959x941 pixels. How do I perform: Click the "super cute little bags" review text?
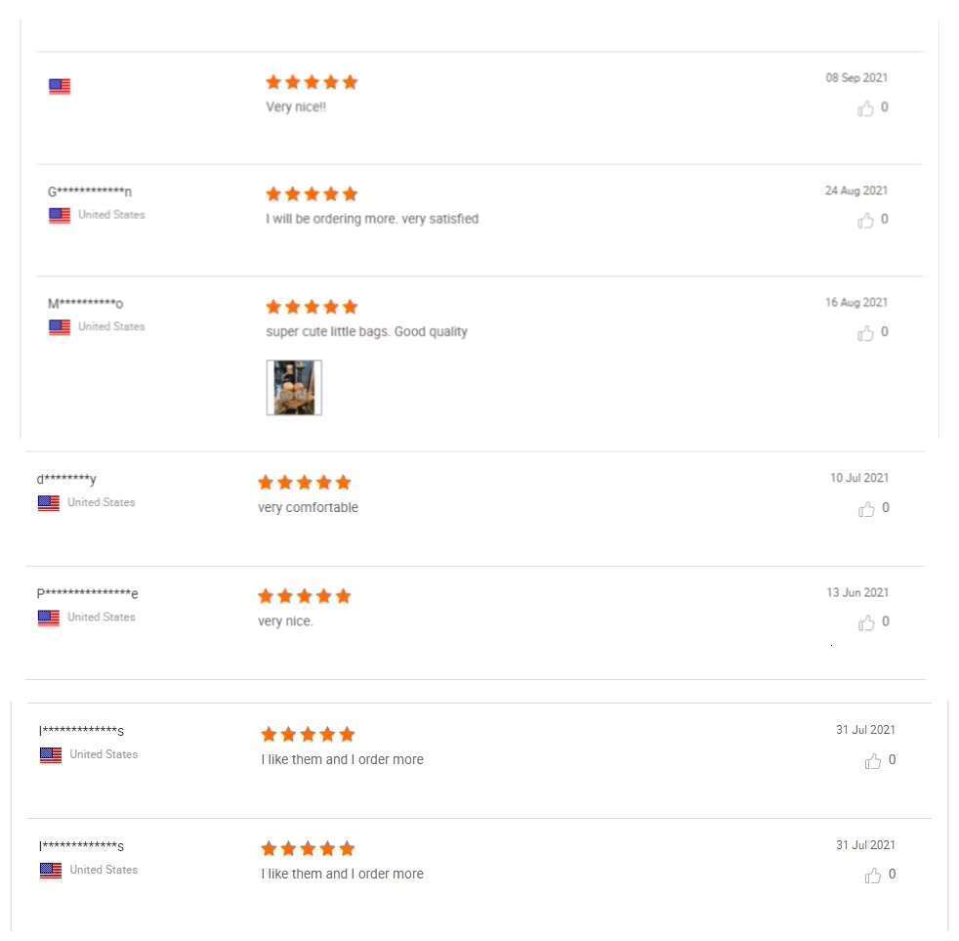coord(366,332)
